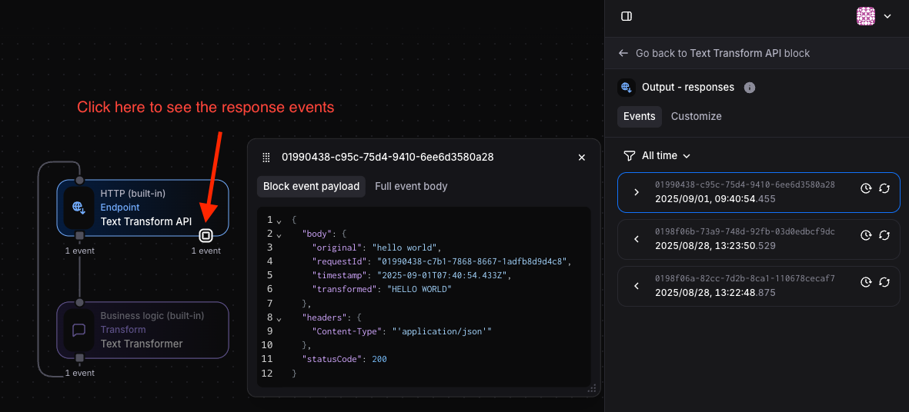
Task: Click clock icon for 09:40:54 event
Action: pos(866,188)
